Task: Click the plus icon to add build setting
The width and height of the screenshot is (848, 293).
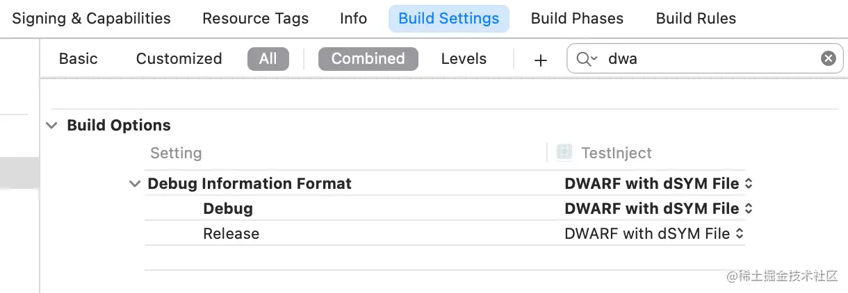Action: pos(540,60)
